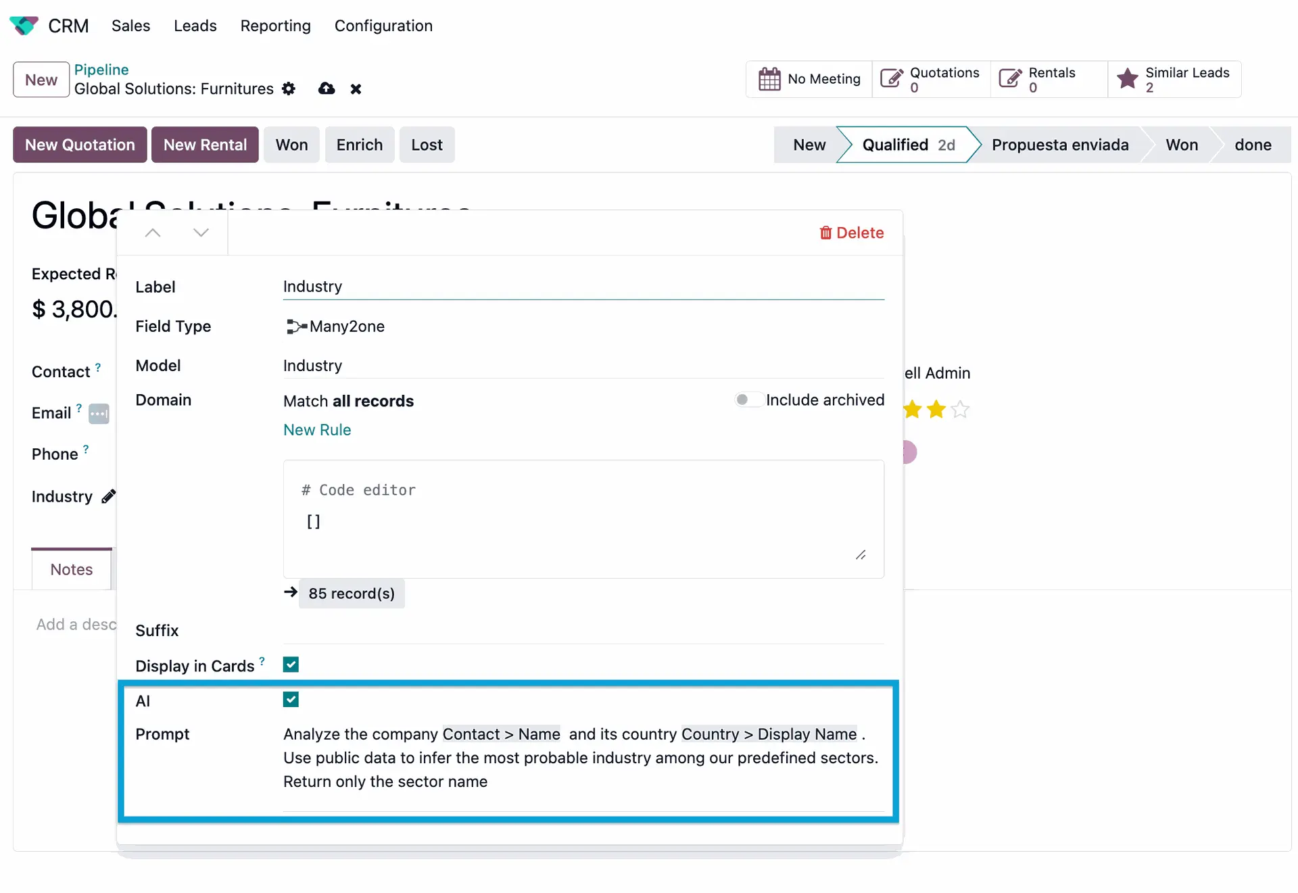Disable the AI checkbox
This screenshot has height=893, width=1298.
291,699
